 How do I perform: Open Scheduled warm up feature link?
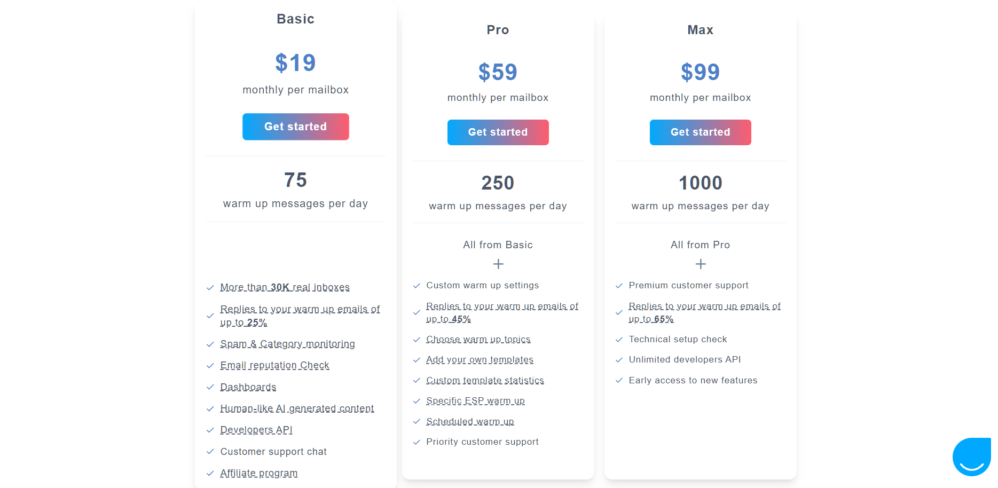tap(470, 422)
